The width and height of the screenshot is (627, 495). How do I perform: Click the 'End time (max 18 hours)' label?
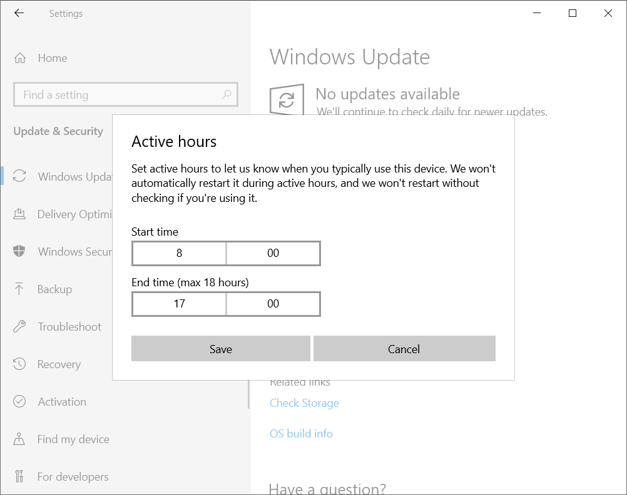tap(190, 282)
